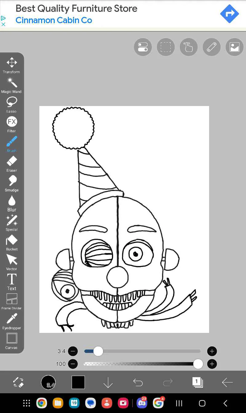Screen dimensions: 246x413
Task: Click the opacity slider handle
Action: click(x=198, y=364)
